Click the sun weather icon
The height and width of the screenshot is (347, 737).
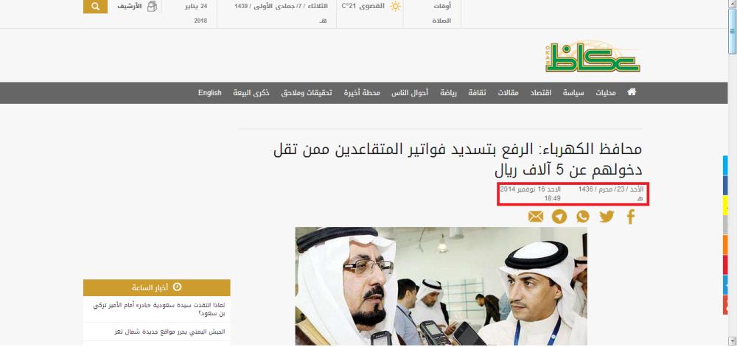(396, 7)
